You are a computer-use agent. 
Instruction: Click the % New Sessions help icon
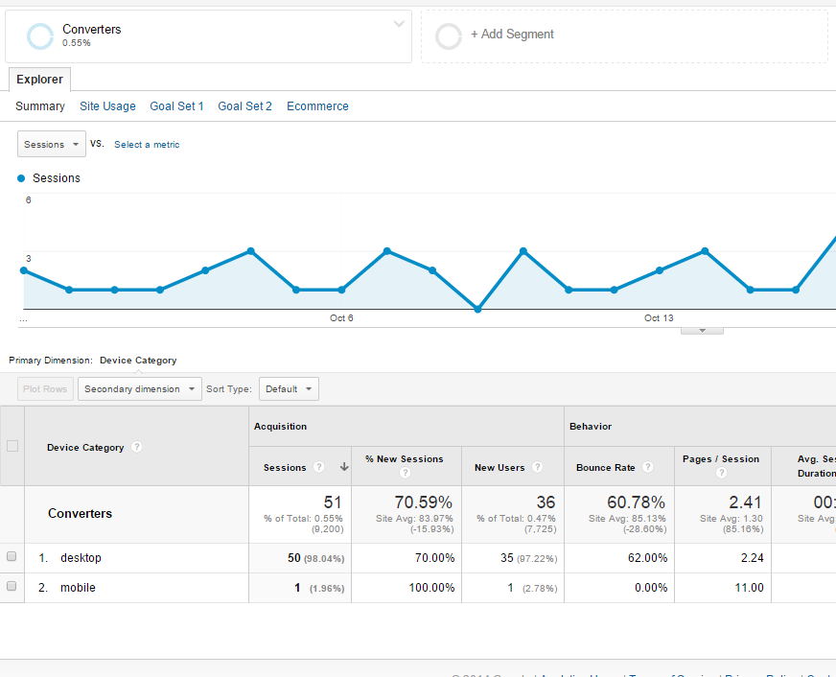point(405,473)
